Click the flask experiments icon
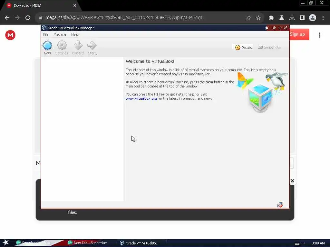Image resolution: width=330 pixels, height=247 pixels. coord(282,18)
